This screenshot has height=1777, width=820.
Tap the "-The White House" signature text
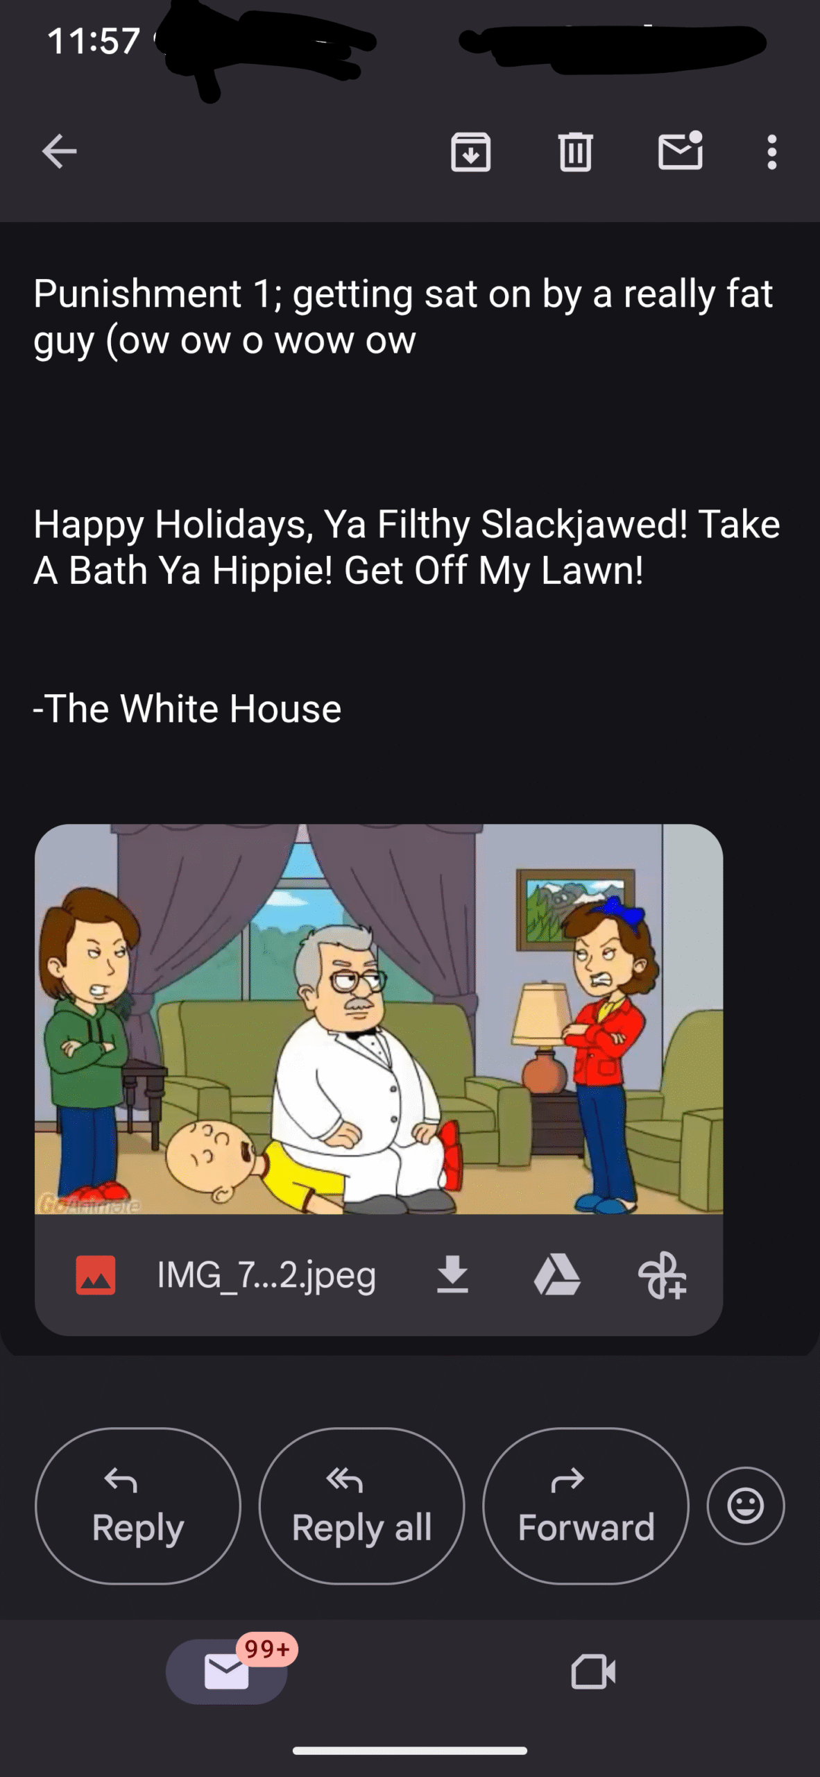coord(187,709)
